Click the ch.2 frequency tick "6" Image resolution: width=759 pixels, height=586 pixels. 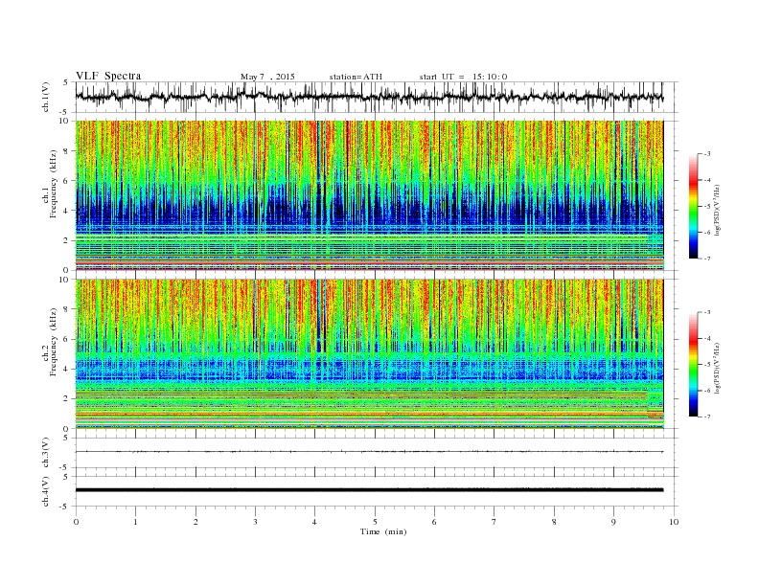point(66,339)
